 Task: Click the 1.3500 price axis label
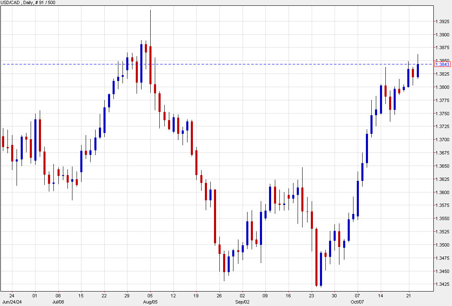[442, 245]
